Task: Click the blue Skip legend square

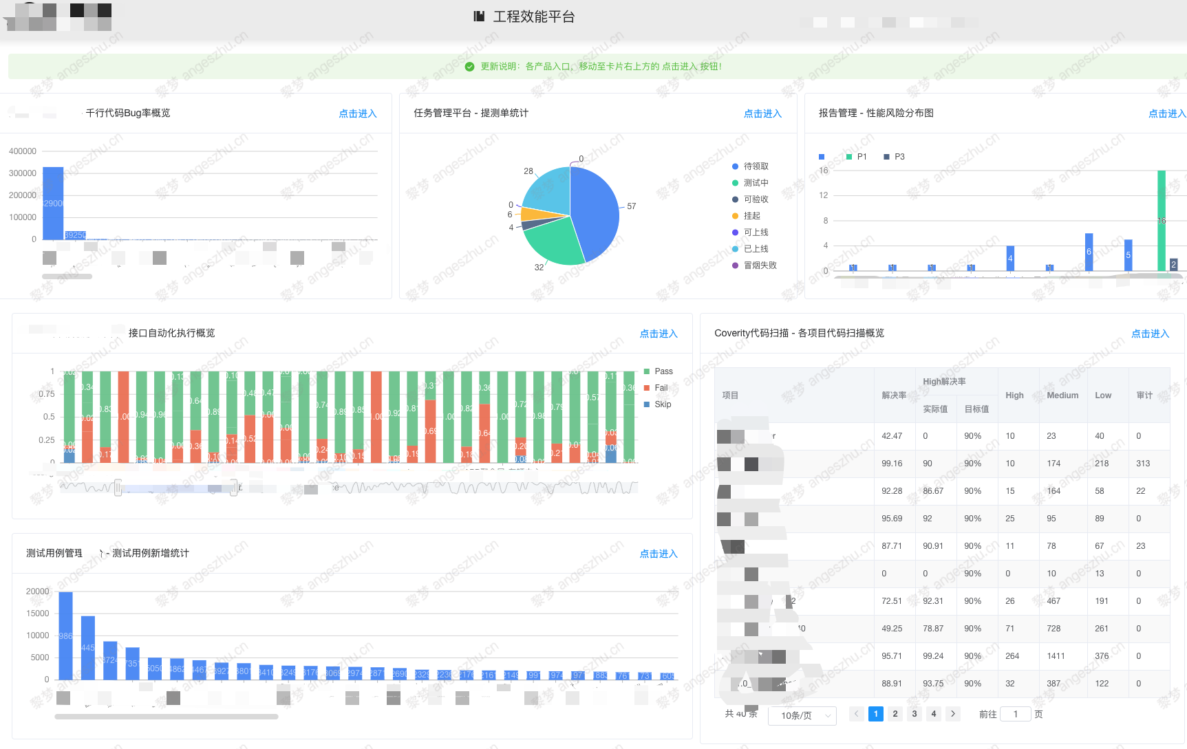Action: click(x=647, y=404)
